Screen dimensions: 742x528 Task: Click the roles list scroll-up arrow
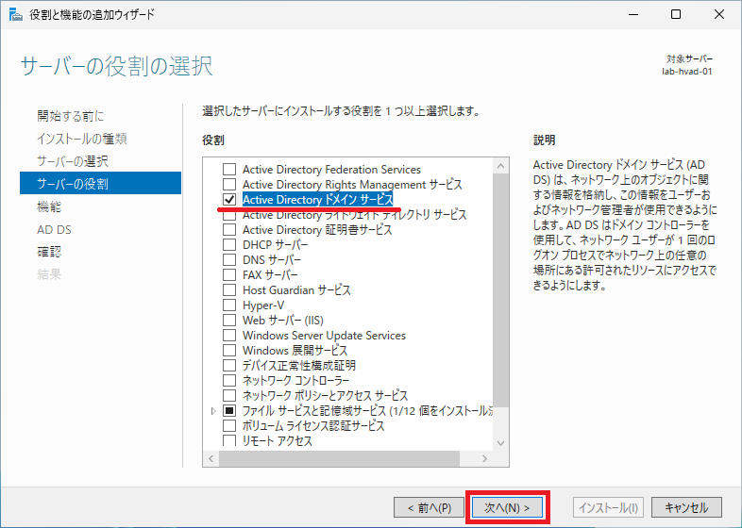click(x=500, y=166)
